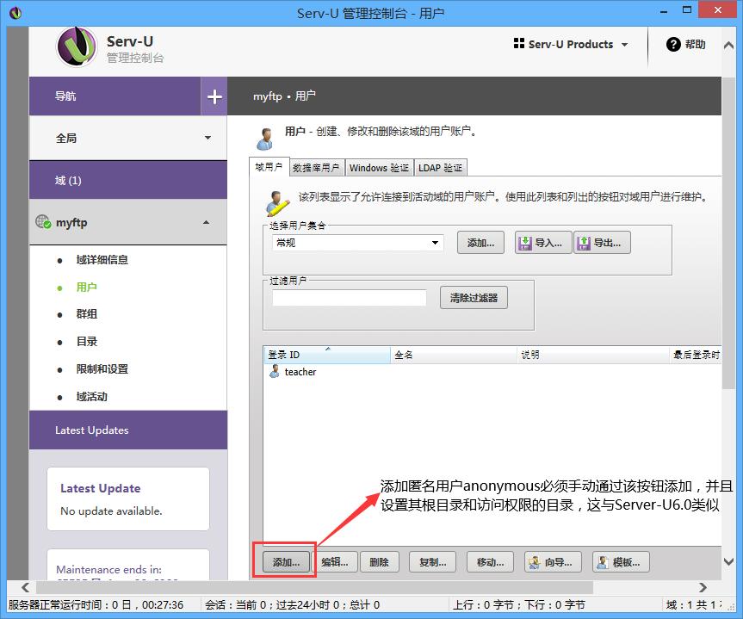This screenshot has width=743, height=619.
Task: Sort by the 最后登录时 column header
Action: pos(696,355)
